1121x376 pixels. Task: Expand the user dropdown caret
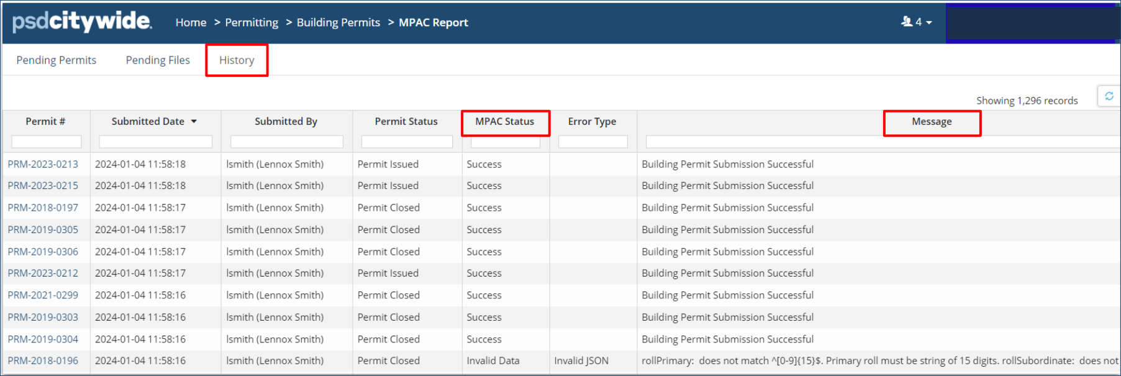(x=929, y=22)
